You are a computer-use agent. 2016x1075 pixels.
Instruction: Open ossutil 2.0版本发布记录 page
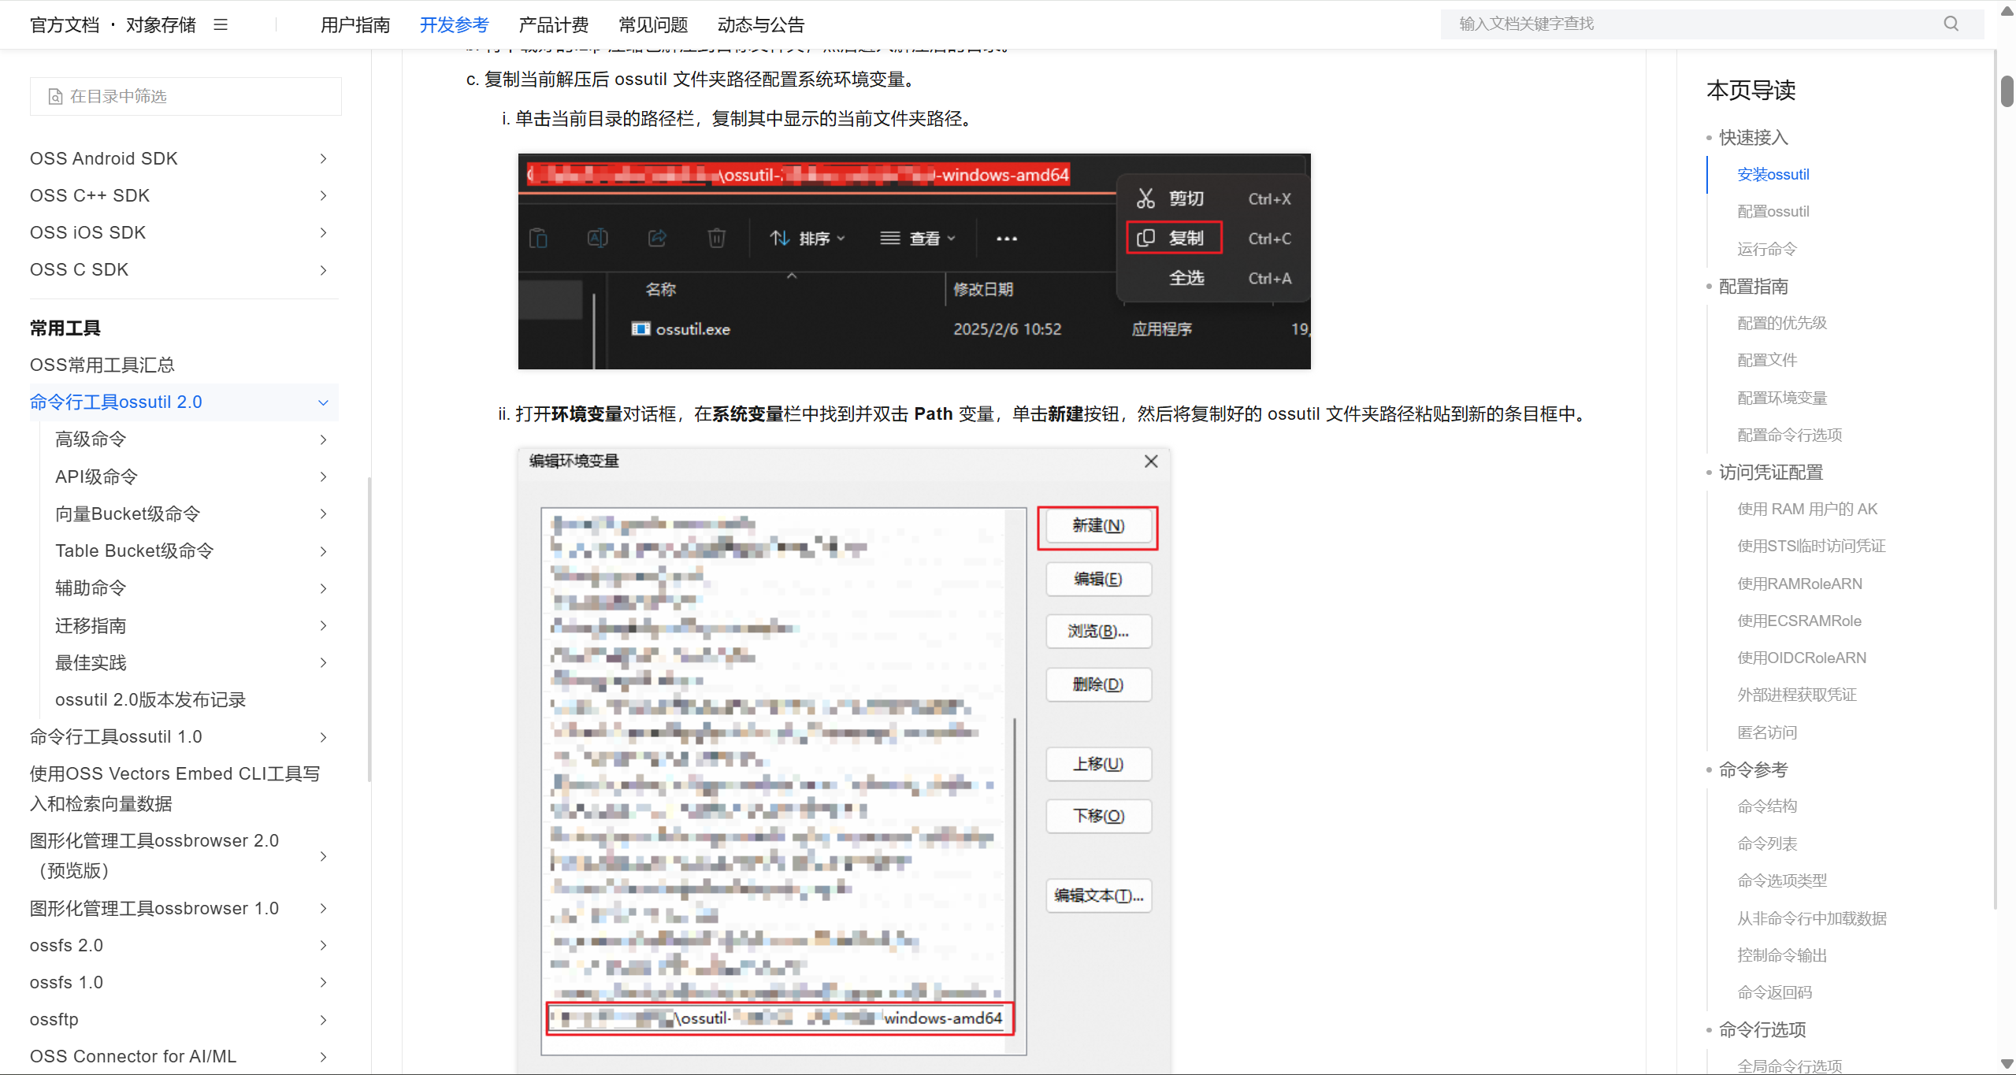point(150,699)
